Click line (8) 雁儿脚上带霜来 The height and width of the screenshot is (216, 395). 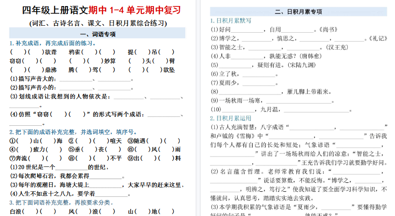pos(271,92)
